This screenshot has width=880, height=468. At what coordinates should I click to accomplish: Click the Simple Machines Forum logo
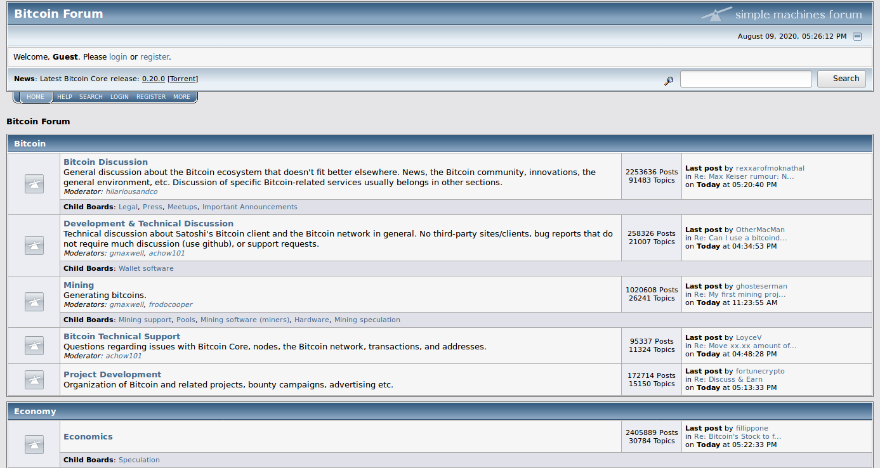[x=782, y=14]
